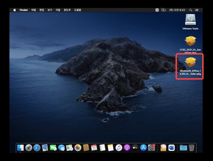The image size is (213, 161).
Task: Open Contacts address book icon
Action: (x=86, y=148)
